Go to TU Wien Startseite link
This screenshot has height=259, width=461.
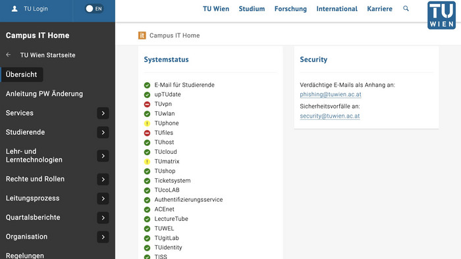click(47, 55)
